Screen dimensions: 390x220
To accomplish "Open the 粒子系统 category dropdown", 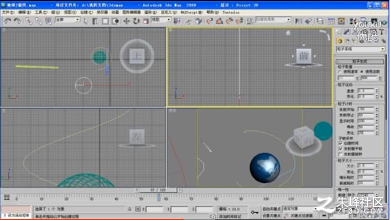I will click(x=360, y=49).
